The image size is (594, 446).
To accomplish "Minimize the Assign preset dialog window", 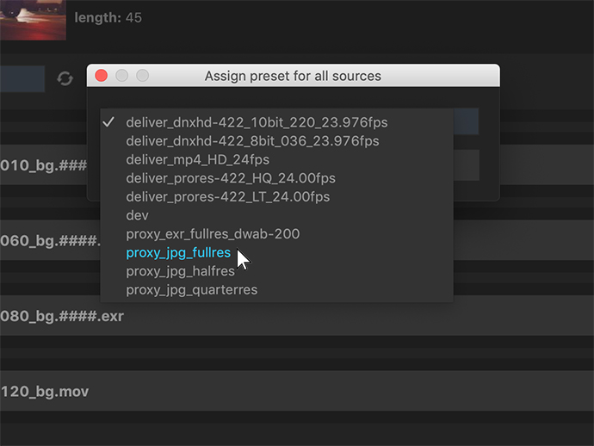I will (121, 76).
